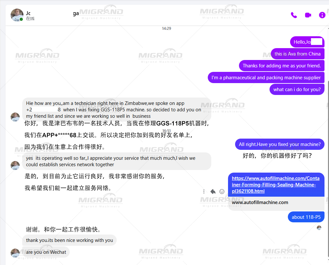Select the "what can i do for you?" message
Screen dimensions: 329x265
[x=297, y=90]
